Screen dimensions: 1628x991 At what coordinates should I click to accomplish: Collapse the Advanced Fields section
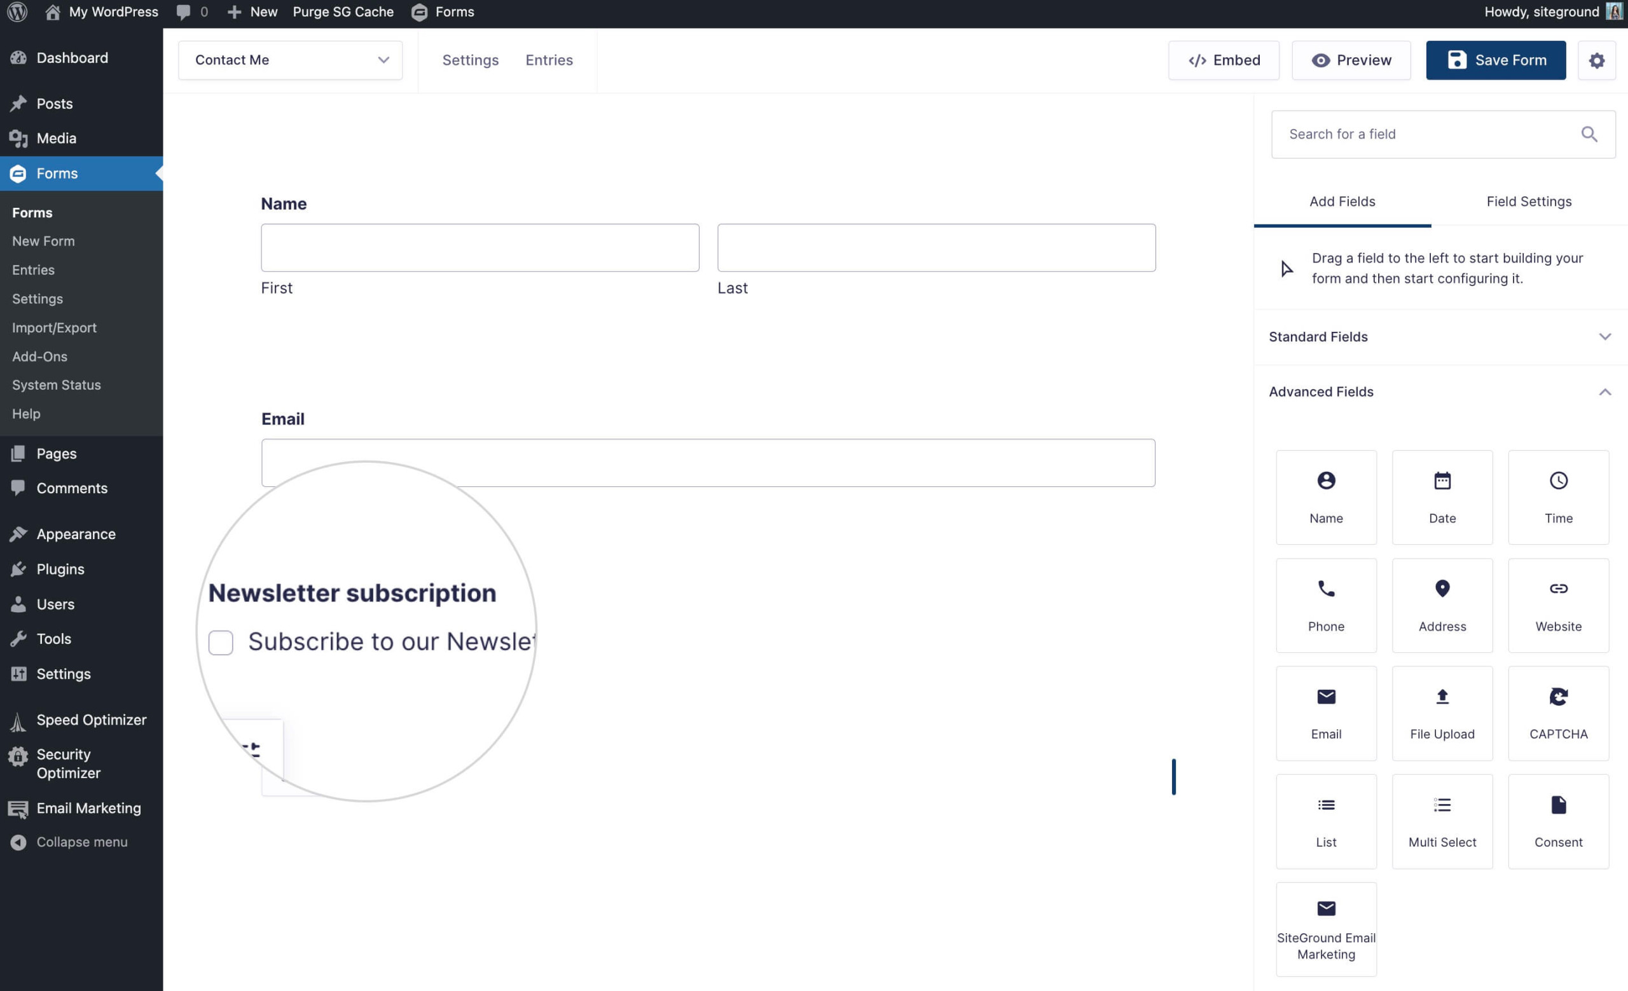tap(1440, 392)
